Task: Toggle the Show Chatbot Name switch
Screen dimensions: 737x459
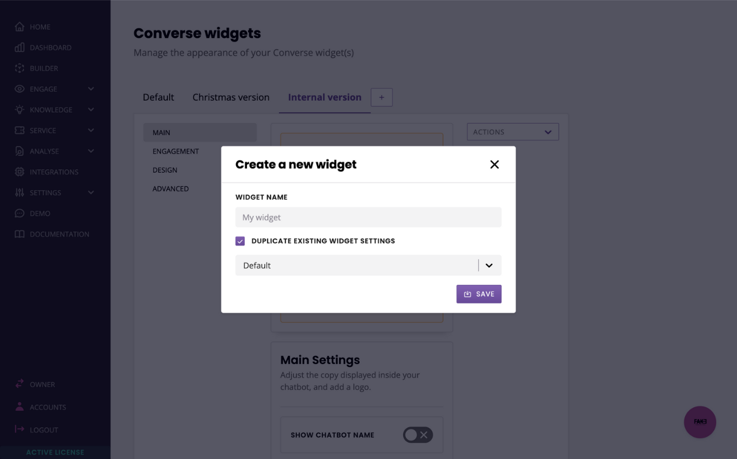Action: 418,435
